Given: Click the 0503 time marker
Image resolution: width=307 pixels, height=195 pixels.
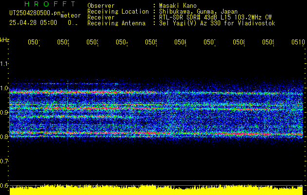Looking at the screenshot, I should point(92,42).
